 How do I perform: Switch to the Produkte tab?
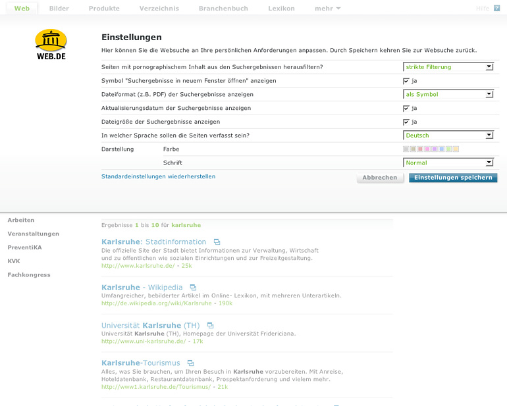coord(104,9)
